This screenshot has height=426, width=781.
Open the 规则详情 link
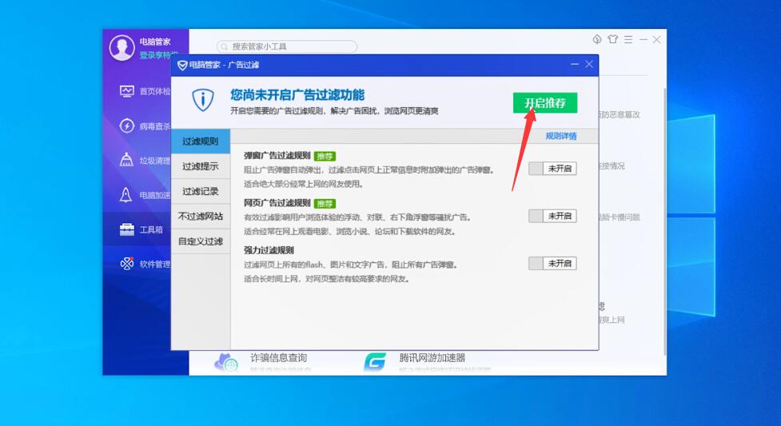pyautogui.click(x=561, y=136)
